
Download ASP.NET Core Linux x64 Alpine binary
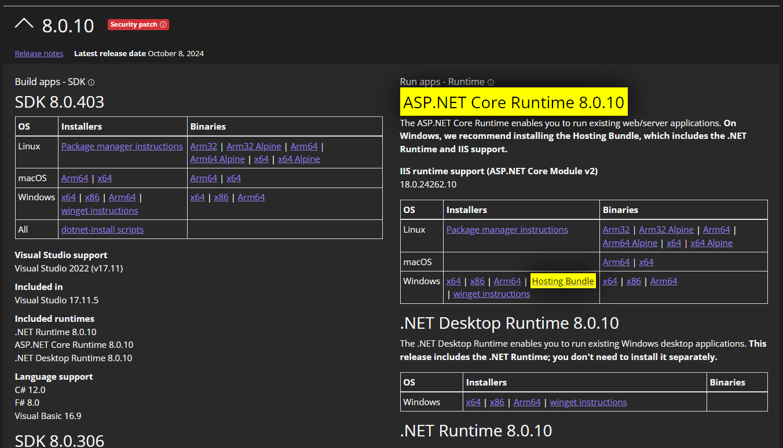tap(712, 243)
